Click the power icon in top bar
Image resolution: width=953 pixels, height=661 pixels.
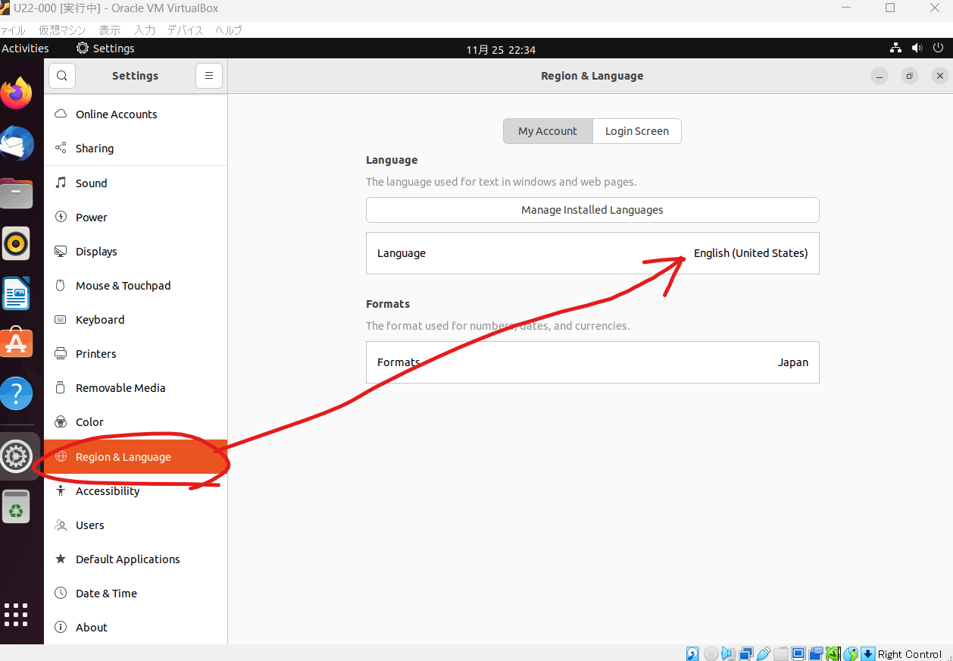(939, 48)
